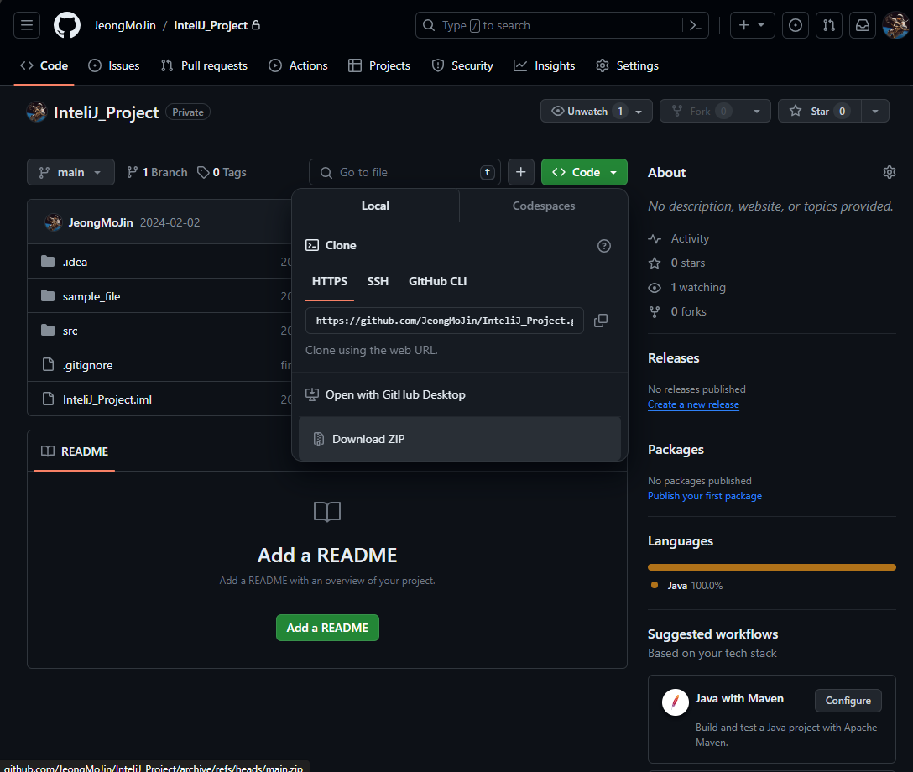Star the repository

pos(819,112)
